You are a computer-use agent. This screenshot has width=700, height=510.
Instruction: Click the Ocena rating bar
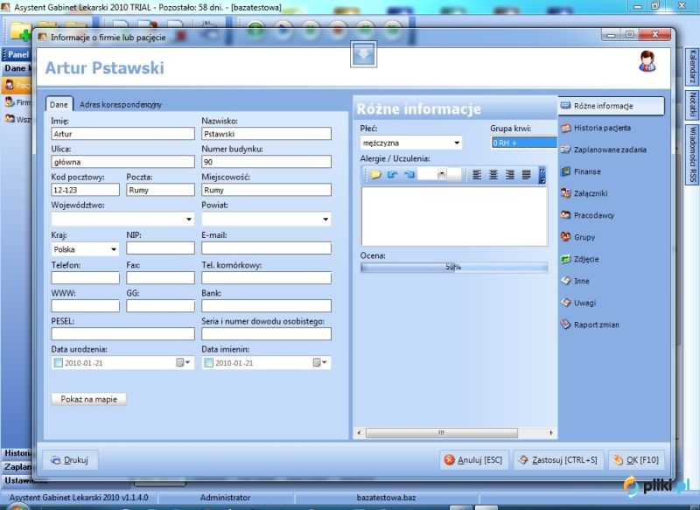click(454, 268)
